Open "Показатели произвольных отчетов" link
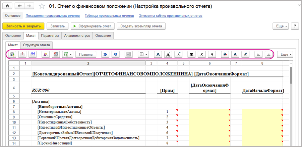302x147 pixels. click(x=53, y=15)
